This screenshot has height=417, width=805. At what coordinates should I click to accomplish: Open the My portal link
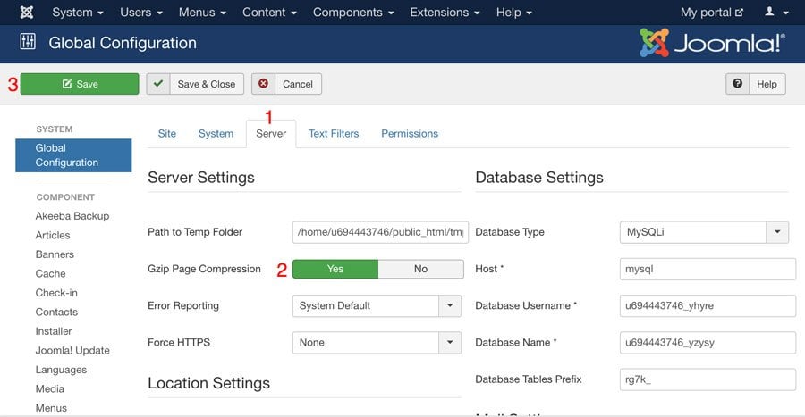712,13
